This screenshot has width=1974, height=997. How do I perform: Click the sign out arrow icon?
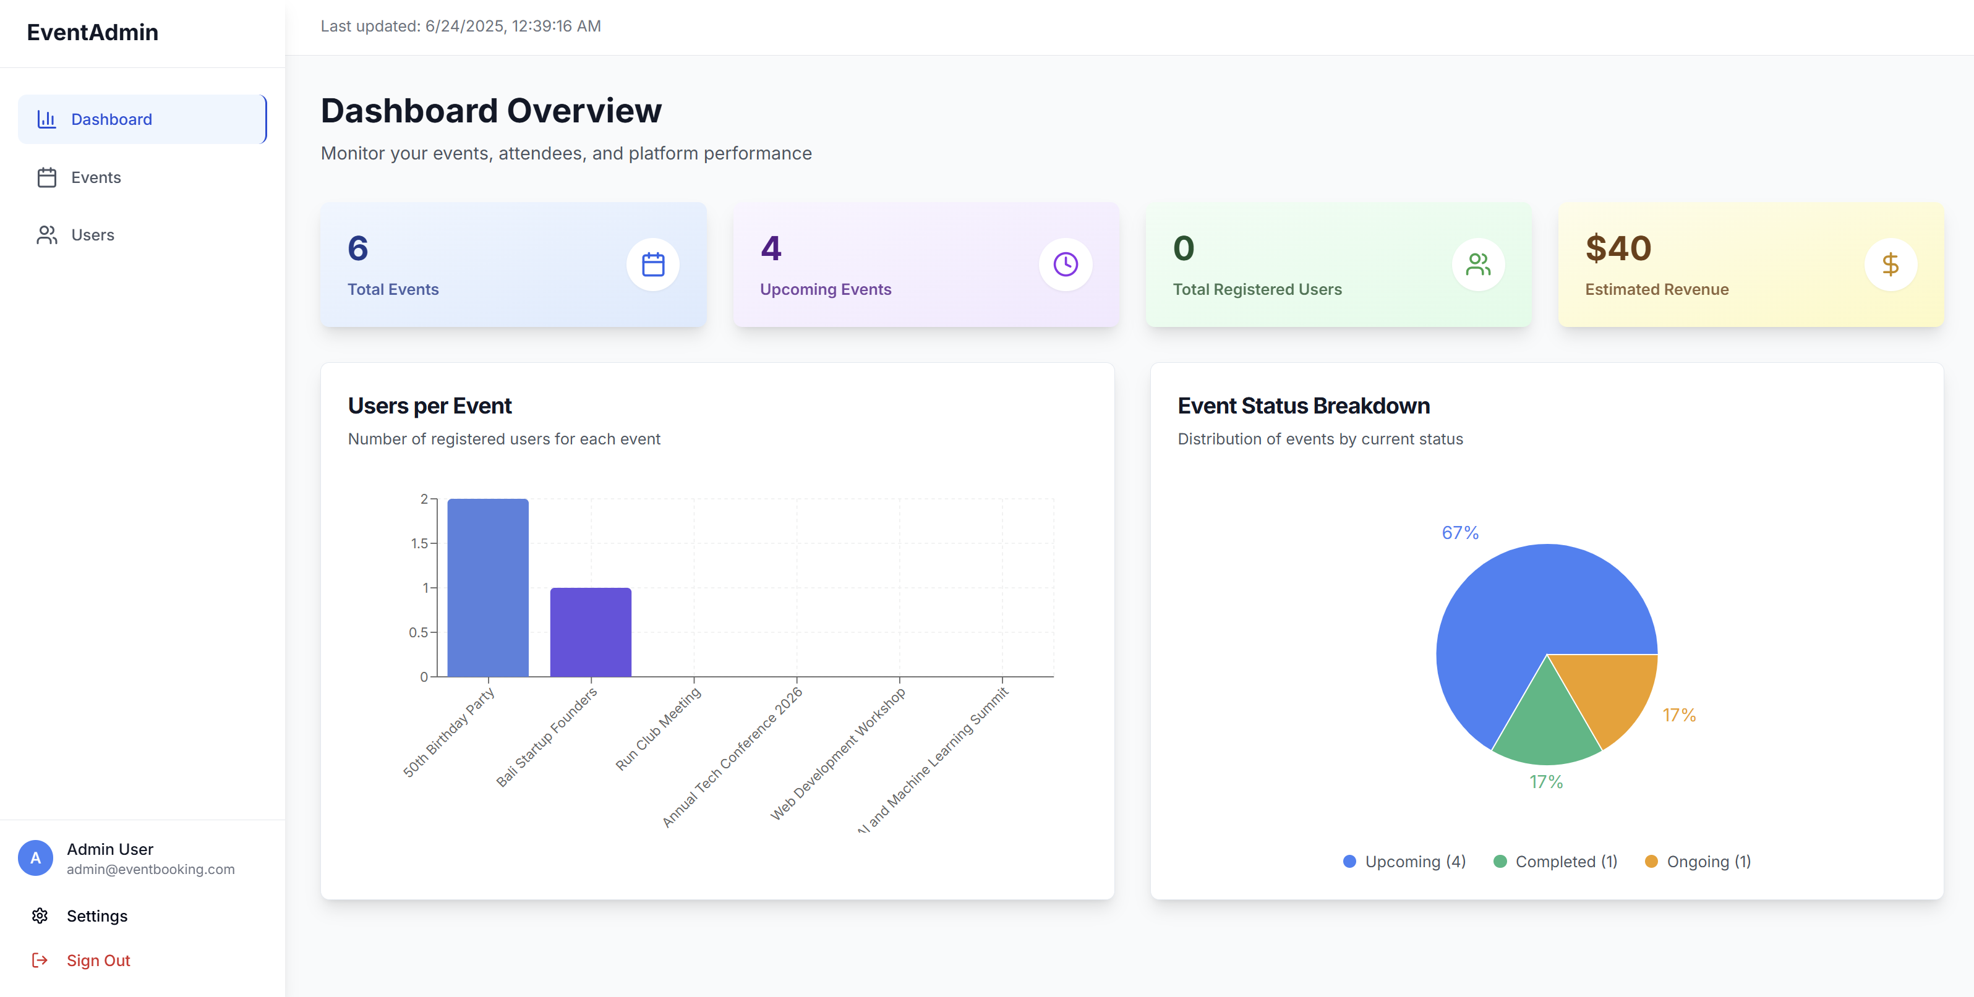click(x=40, y=959)
